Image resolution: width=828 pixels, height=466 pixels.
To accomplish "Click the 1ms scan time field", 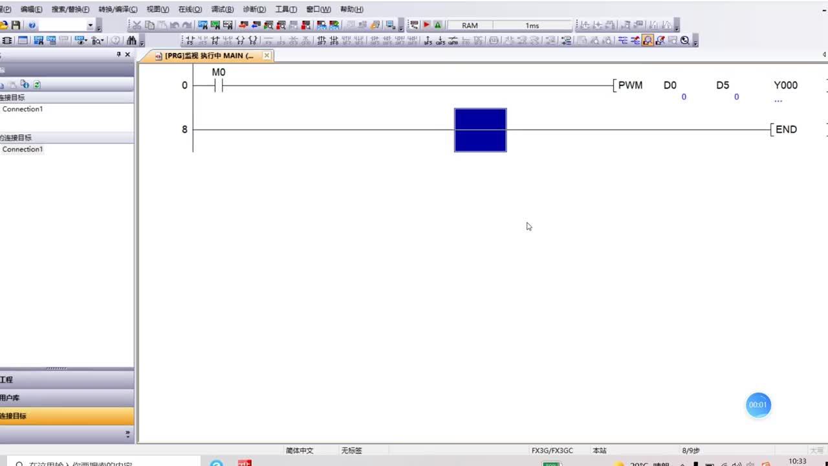I will [532, 25].
